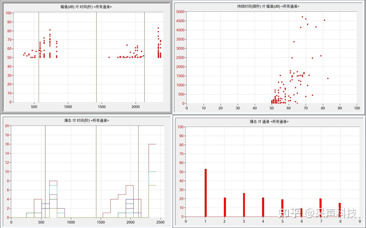Click first vertical time marker in hits-time chart
The image size is (366, 228).
[45, 172]
